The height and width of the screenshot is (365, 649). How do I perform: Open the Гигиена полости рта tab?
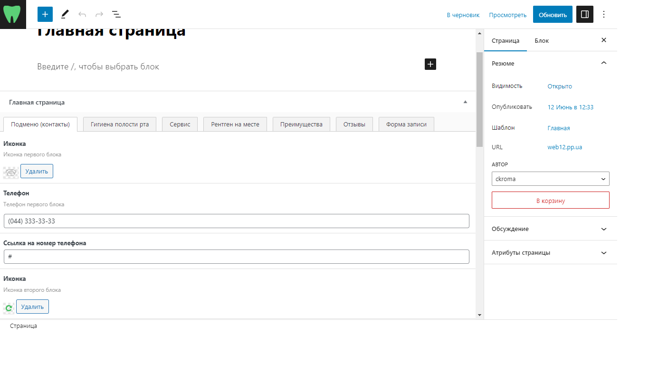tap(120, 124)
